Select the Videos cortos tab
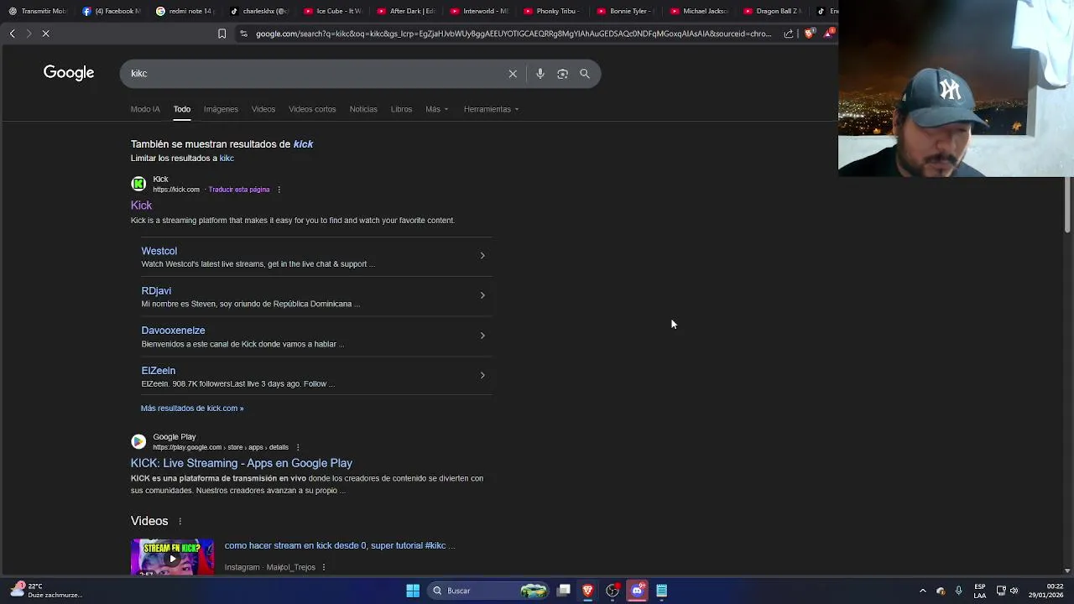 (312, 109)
